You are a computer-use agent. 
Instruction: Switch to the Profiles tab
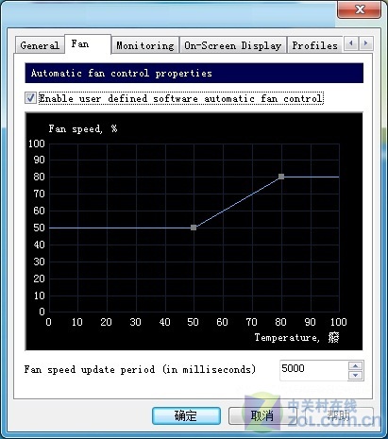(314, 45)
